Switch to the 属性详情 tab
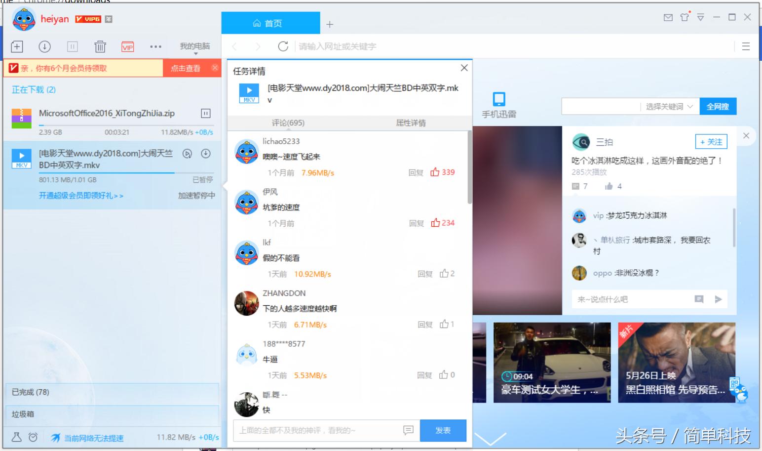 click(x=412, y=123)
